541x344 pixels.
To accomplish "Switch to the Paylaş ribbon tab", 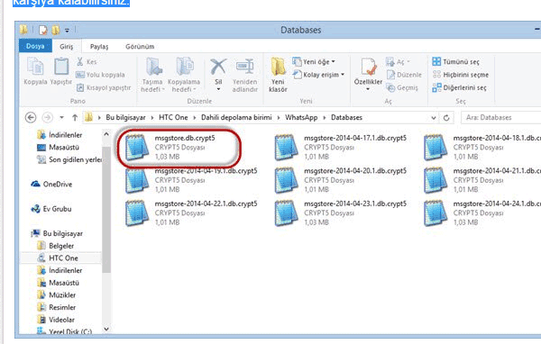I will 99,46.
